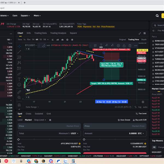Open the Stop Limit order type dropdown
164x164 pixels.
point(40,120)
